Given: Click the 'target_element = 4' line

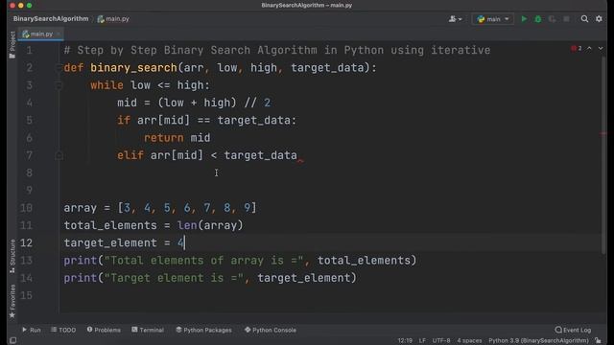Looking at the screenshot, I should point(124,242).
